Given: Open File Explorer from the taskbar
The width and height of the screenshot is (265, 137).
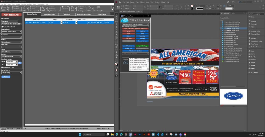Looking at the screenshot, I should pos(112,134).
